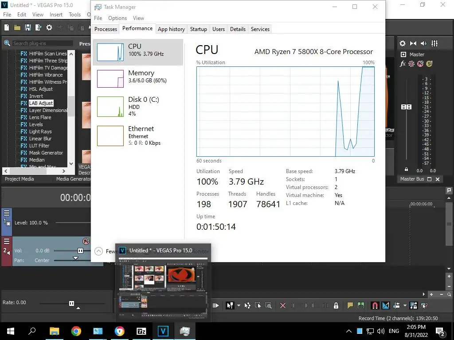Switch to the App history tab
Viewport: 454px width, 340px height.
click(x=172, y=29)
